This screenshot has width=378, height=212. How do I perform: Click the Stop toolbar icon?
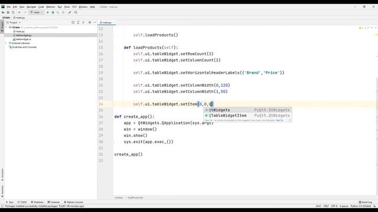pos(63,12)
